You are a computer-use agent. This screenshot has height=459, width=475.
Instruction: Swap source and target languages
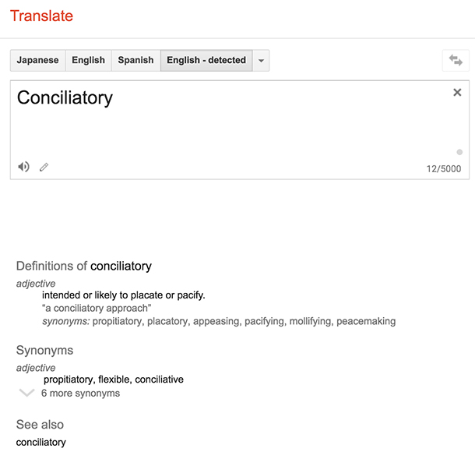point(456,60)
